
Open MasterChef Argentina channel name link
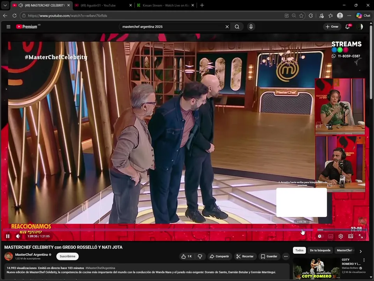pyautogui.click(x=32, y=254)
